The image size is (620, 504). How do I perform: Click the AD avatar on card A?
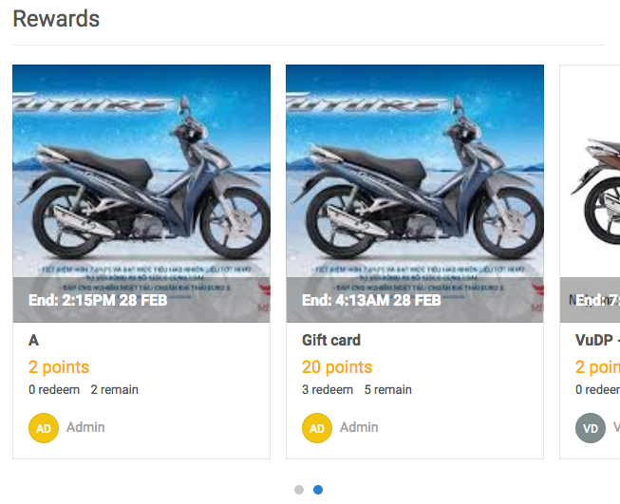coord(44,428)
